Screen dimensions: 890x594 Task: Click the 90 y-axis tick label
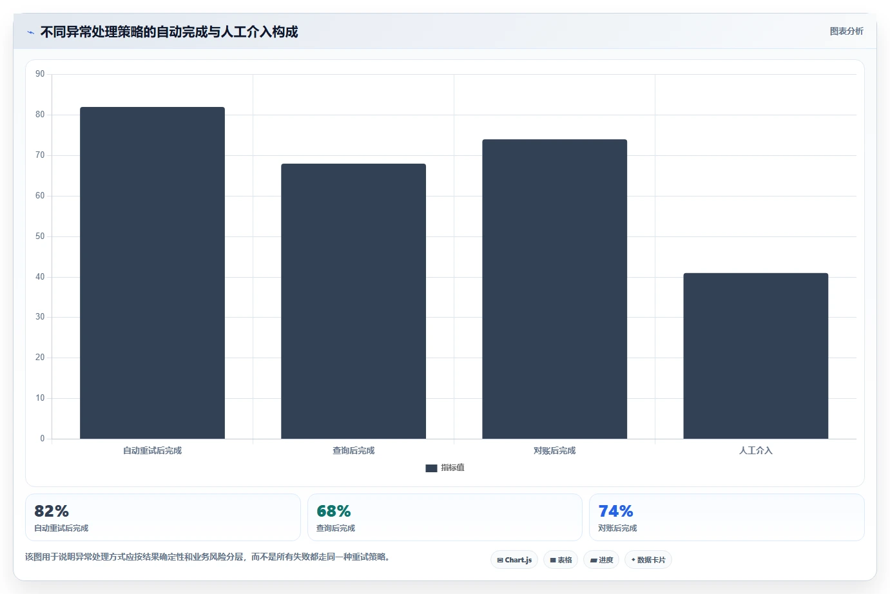point(40,74)
